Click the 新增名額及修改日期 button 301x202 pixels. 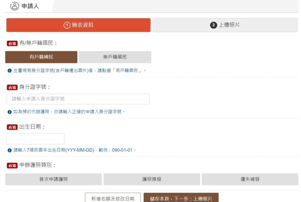tap(113, 198)
